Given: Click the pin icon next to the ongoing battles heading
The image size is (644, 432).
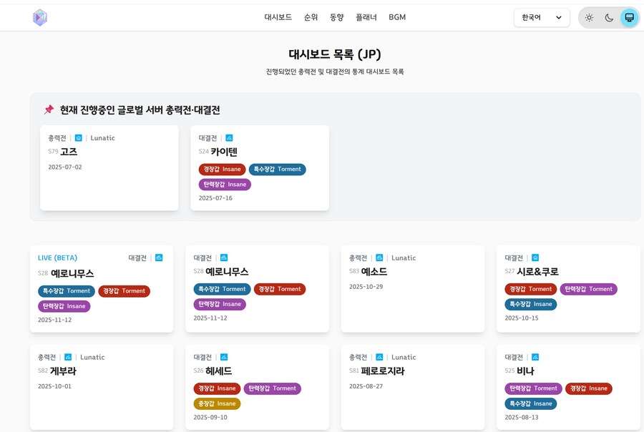Looking at the screenshot, I should 49,109.
